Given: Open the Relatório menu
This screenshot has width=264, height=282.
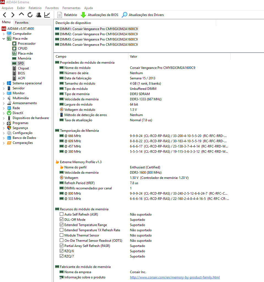Looking at the screenshot, I should [x=35, y=8].
